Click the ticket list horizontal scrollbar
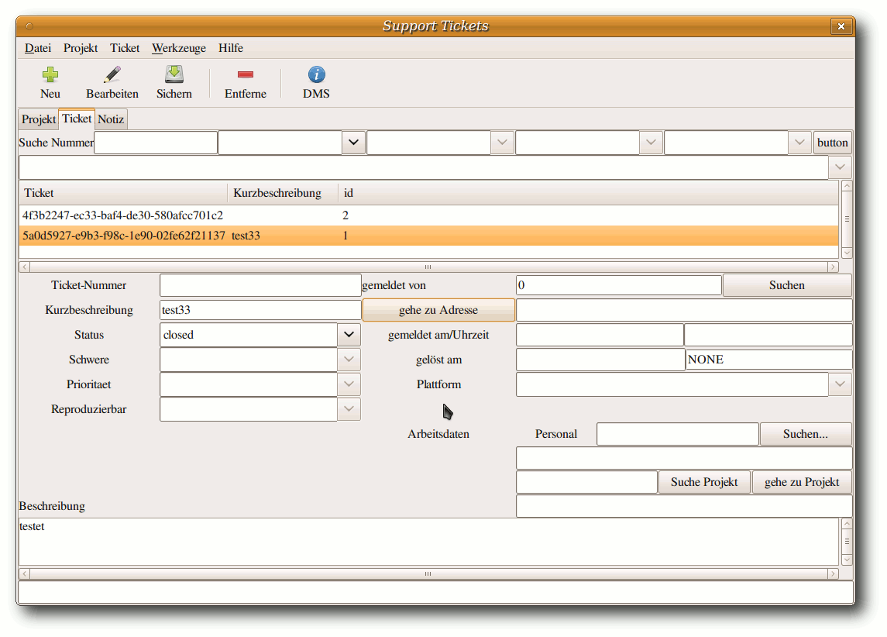This screenshot has height=637, width=887. pos(428,267)
